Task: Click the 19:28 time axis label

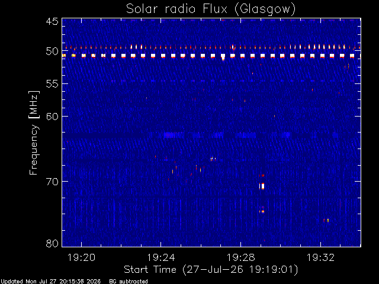Action: point(241,257)
